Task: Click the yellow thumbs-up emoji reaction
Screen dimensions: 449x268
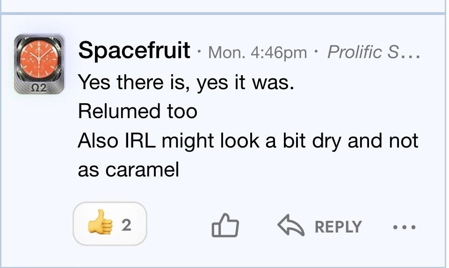Action: pyautogui.click(x=100, y=222)
